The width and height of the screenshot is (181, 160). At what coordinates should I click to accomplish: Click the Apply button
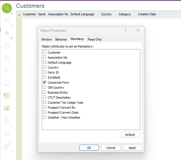click(x=132, y=148)
